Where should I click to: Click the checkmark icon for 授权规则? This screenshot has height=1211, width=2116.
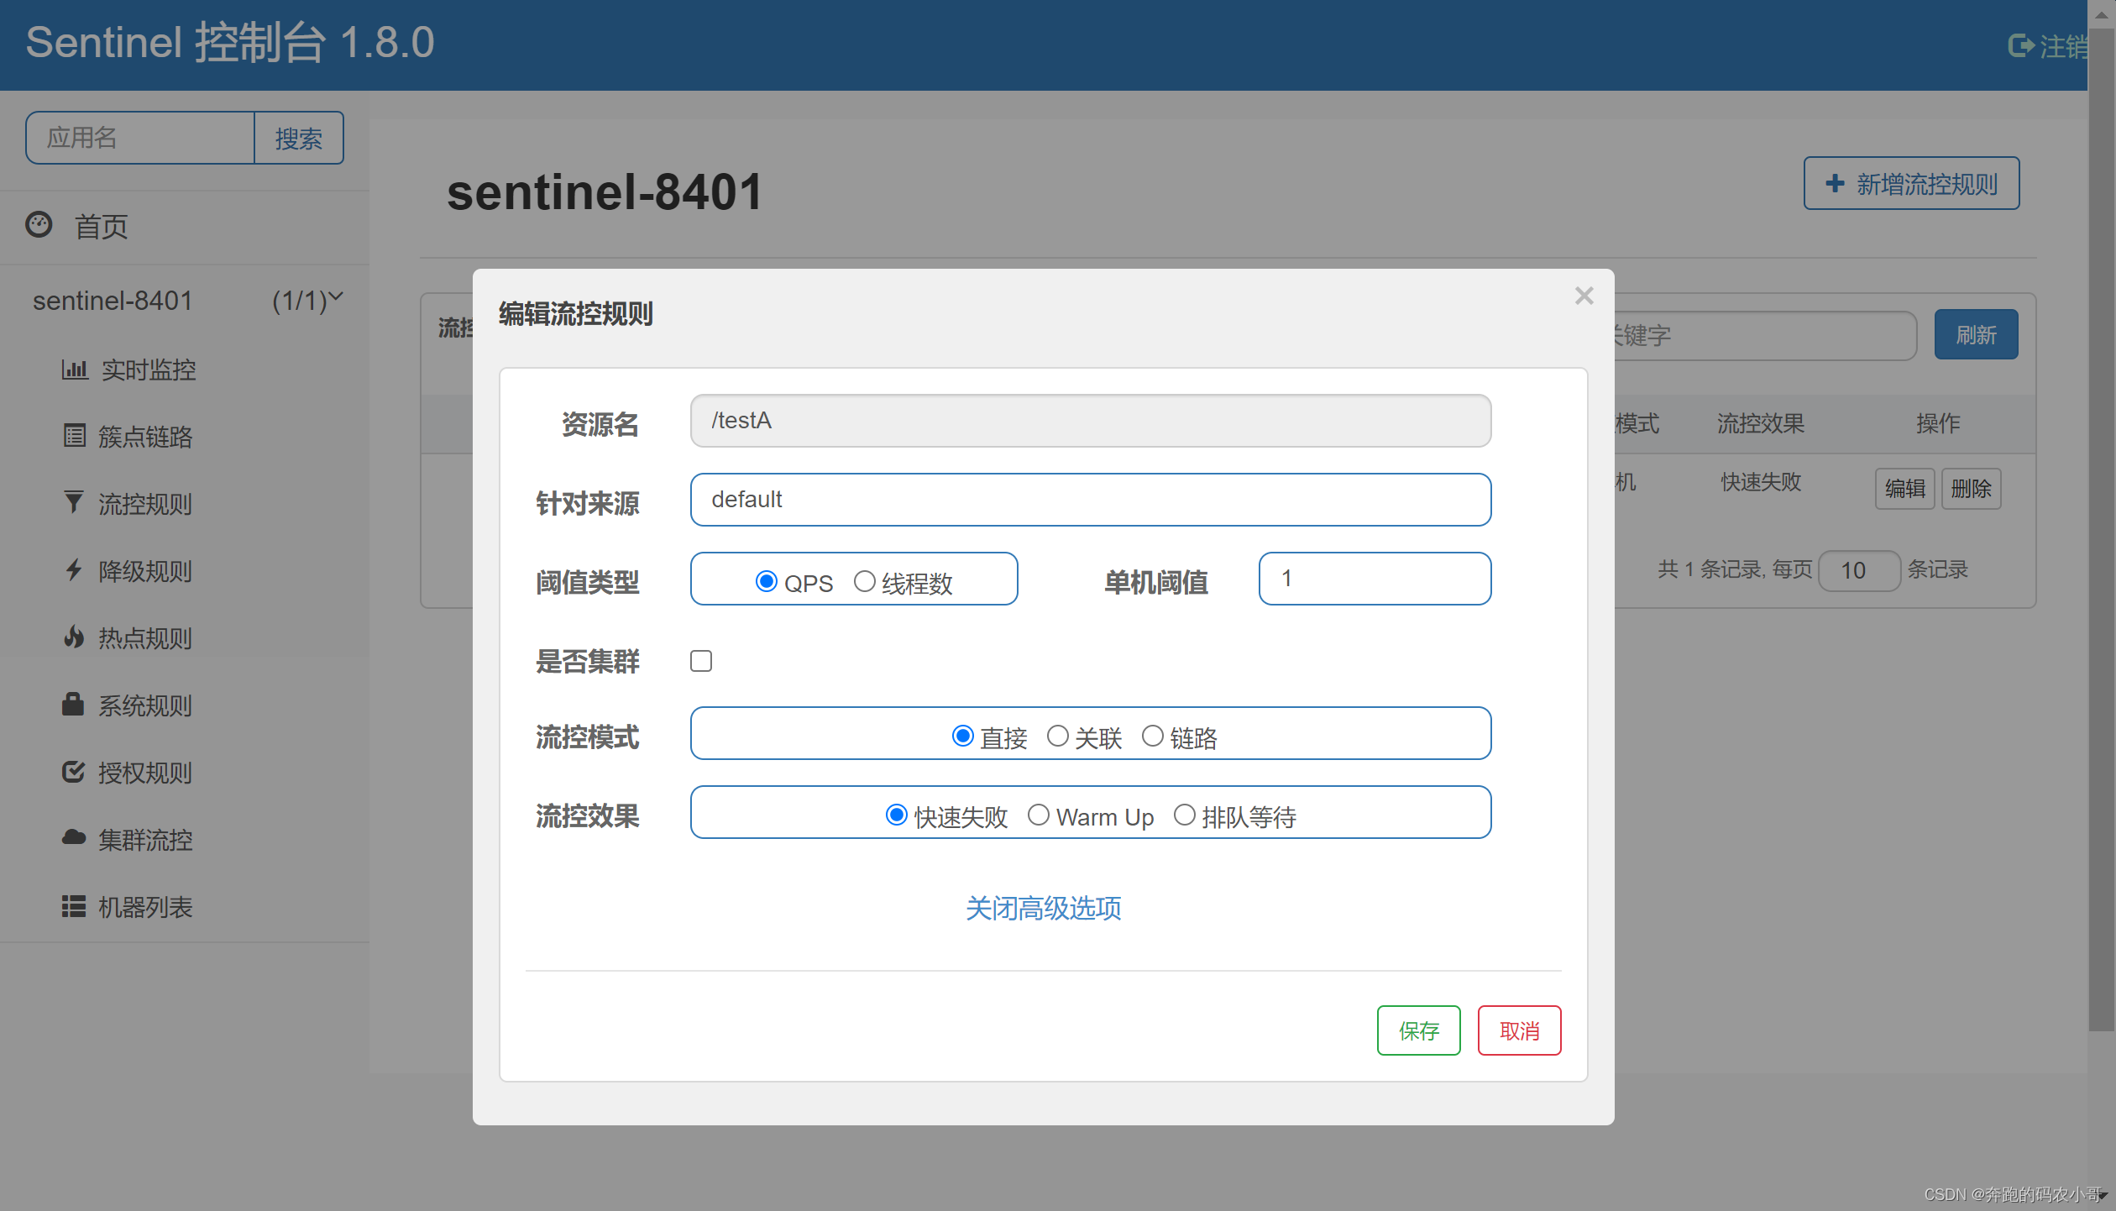click(x=74, y=771)
